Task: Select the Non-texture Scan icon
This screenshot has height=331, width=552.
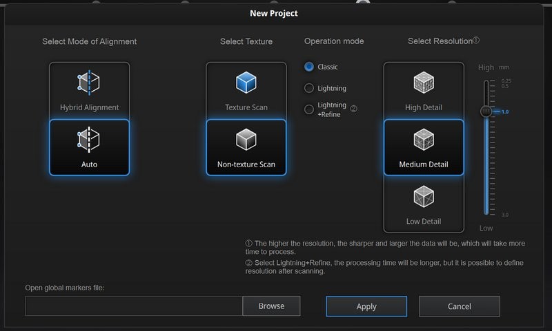Action: pos(246,140)
